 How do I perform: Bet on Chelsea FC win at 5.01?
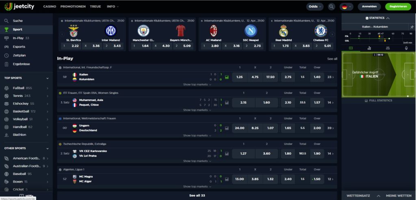323,46
